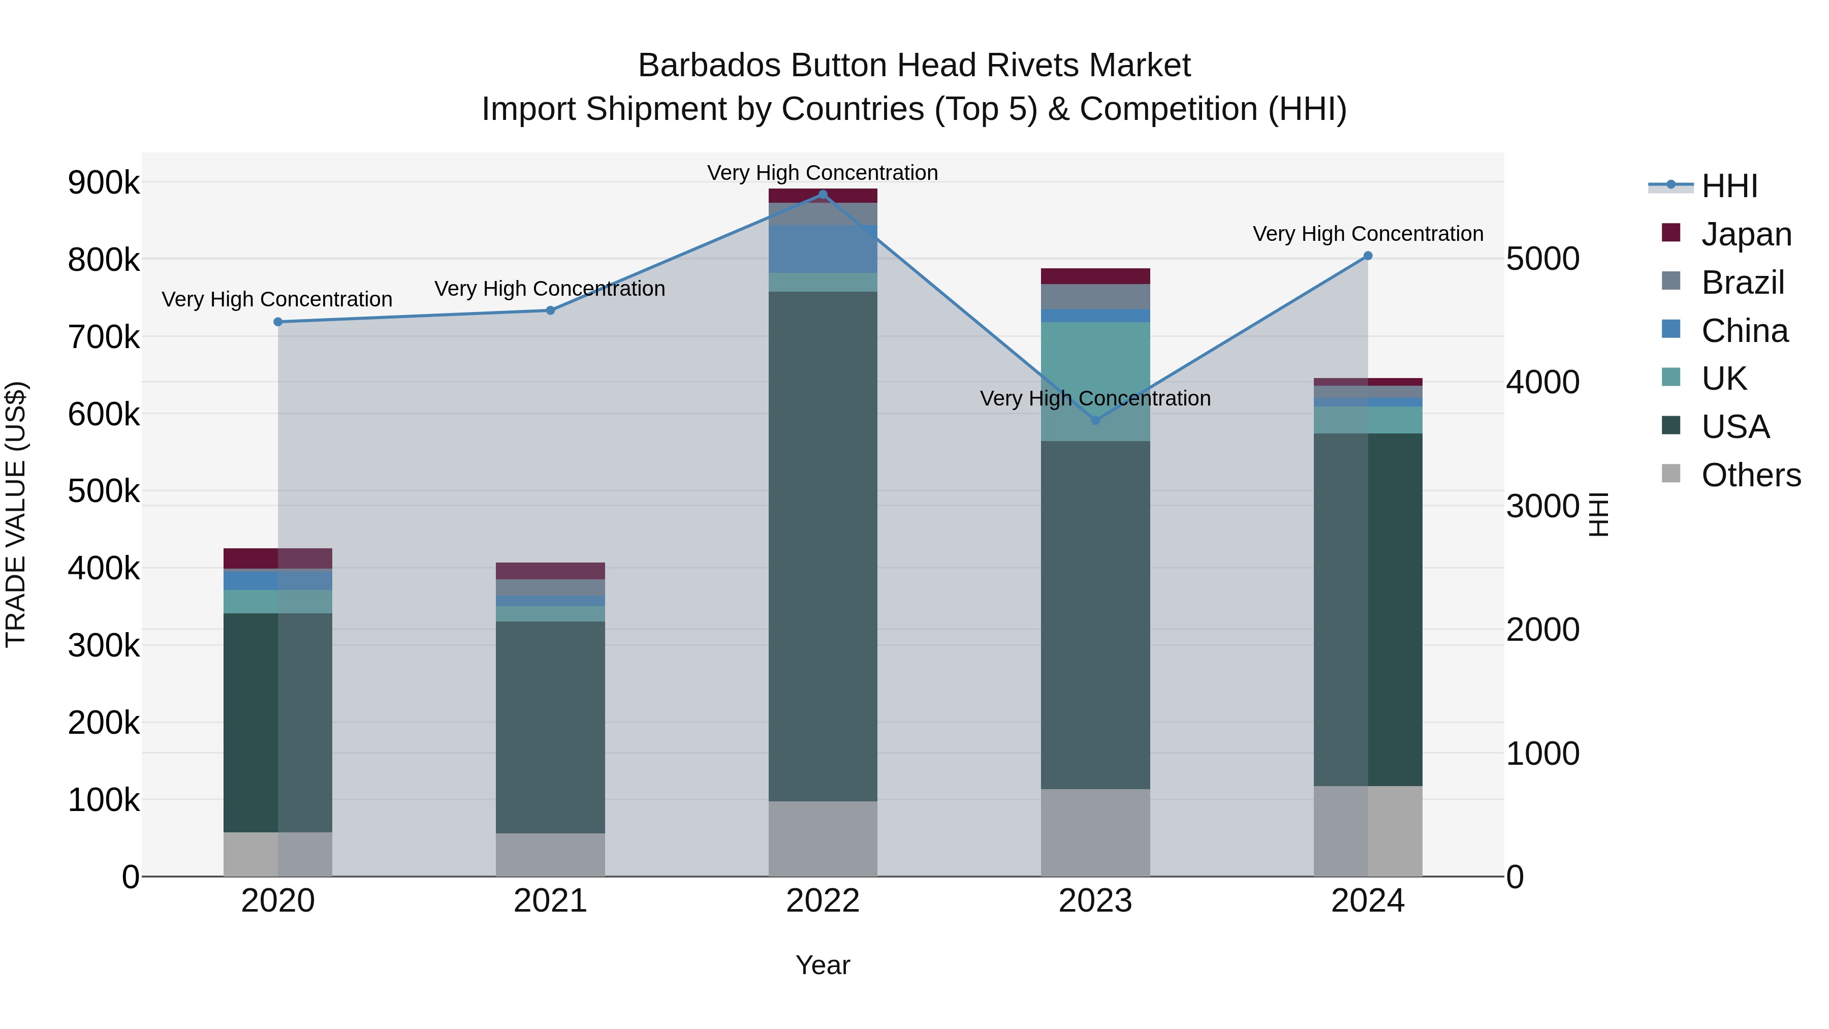Click the USA bar segment for 2023
The width and height of the screenshot is (1829, 1029).
1095,615
